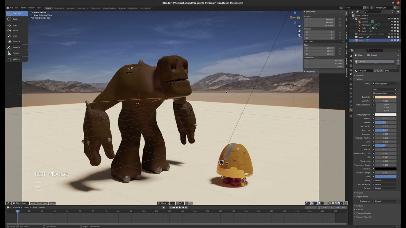Viewport: 406px width, 228px height.
Task: Hide the Hugo object with eye icon
Action: tap(392, 28)
